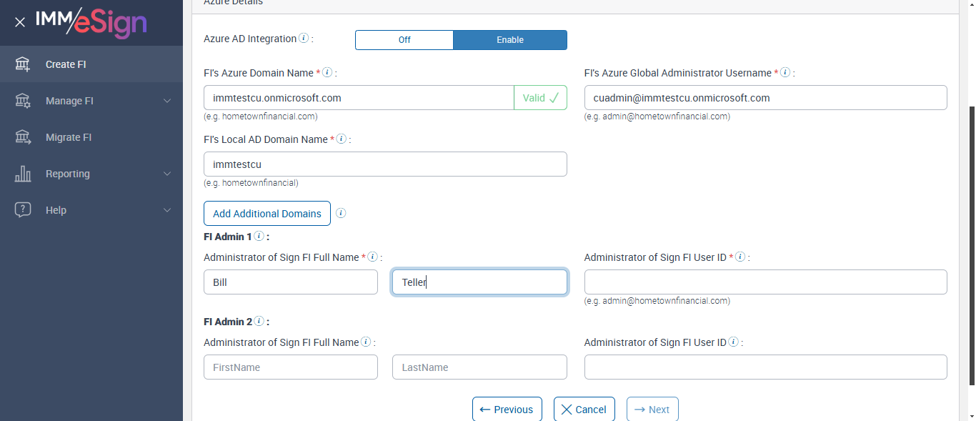The height and width of the screenshot is (421, 976).
Task: Click the FI Admin 2 FirstName field
Action: point(290,367)
